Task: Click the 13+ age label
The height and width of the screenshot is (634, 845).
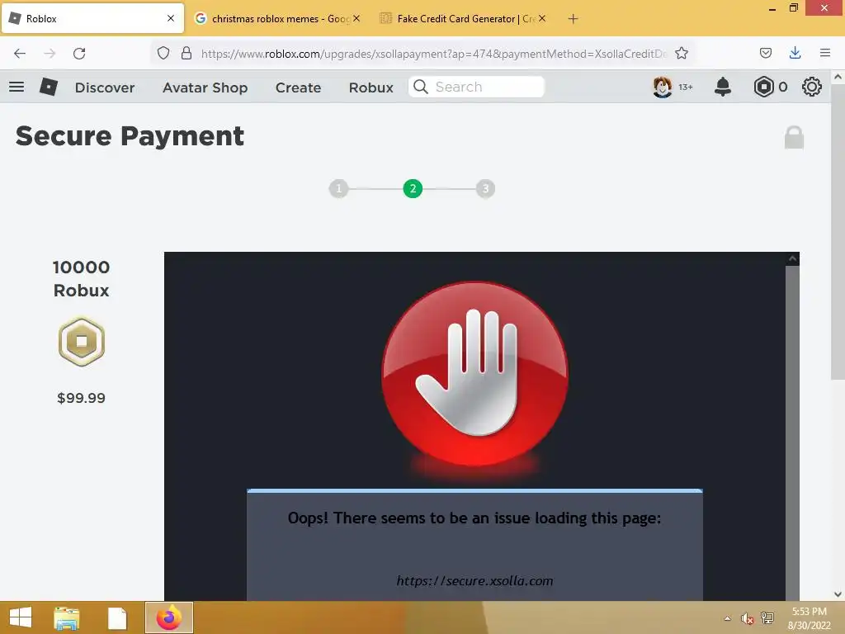Action: (686, 87)
